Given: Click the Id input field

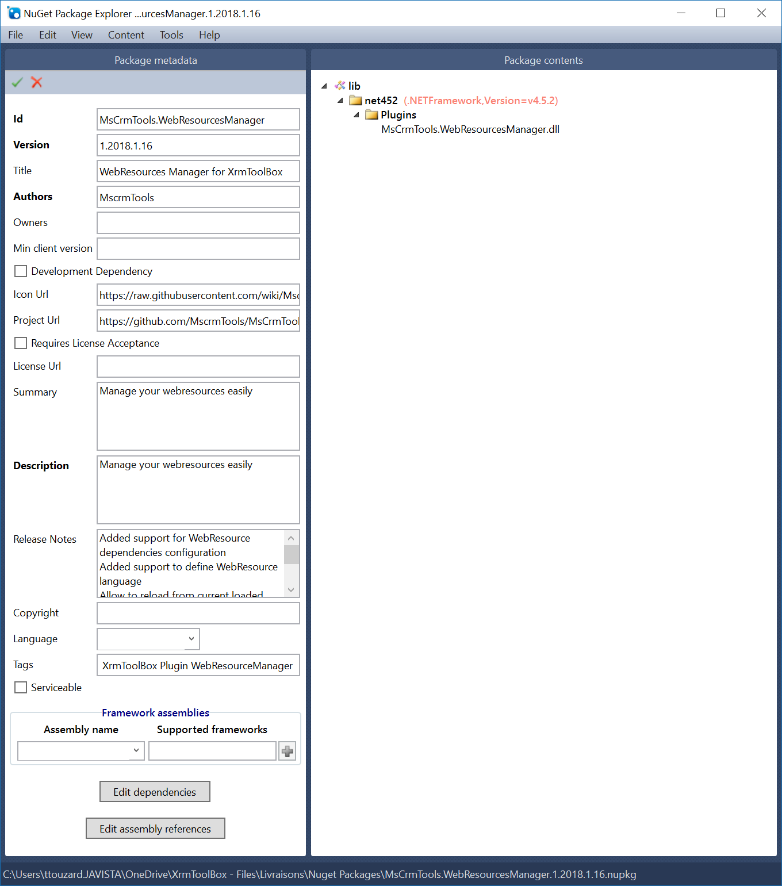Looking at the screenshot, I should (198, 120).
